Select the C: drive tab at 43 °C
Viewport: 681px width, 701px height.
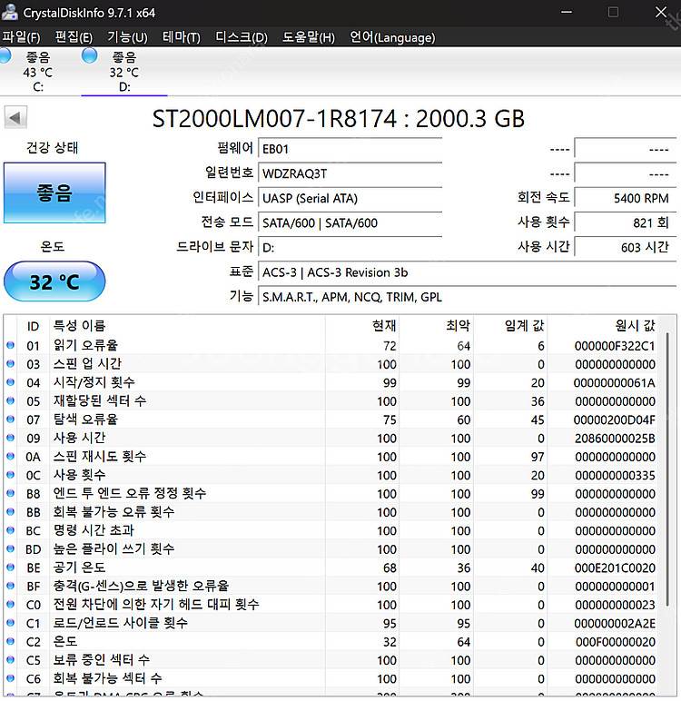click(38, 72)
